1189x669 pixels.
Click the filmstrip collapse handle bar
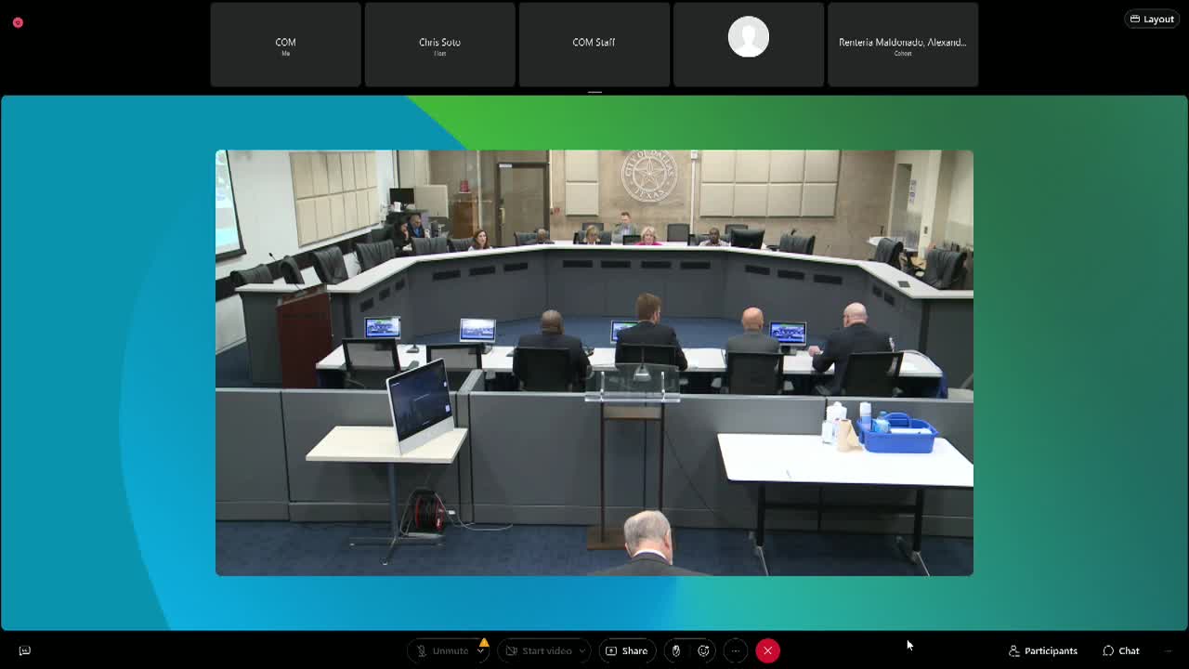pos(594,92)
